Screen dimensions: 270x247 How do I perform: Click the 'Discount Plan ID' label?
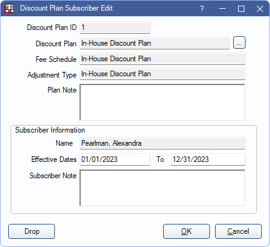(x=52, y=28)
